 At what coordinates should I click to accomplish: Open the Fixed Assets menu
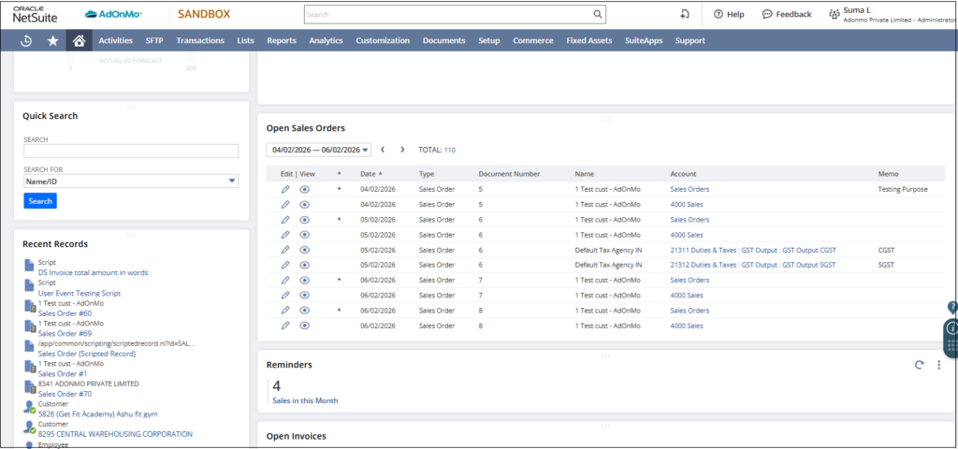pyautogui.click(x=588, y=41)
